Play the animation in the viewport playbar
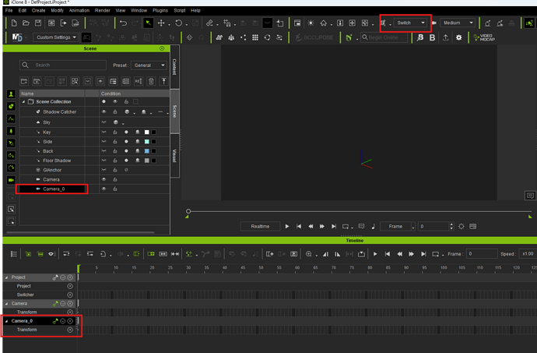 [x=287, y=227]
